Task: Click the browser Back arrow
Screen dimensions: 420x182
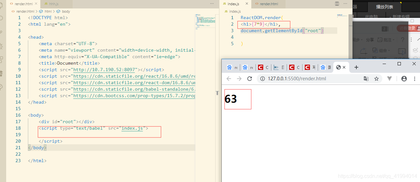Action: (229, 79)
